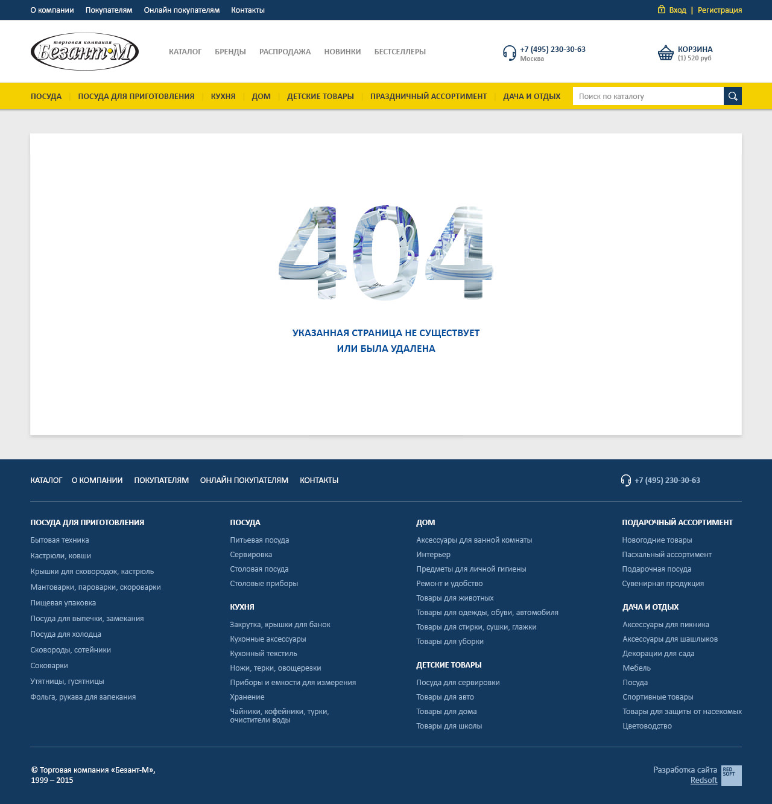Select ДЕТСКИЕ ТОВАРЫ in the yellow bar
The width and height of the screenshot is (772, 804).
pos(320,97)
